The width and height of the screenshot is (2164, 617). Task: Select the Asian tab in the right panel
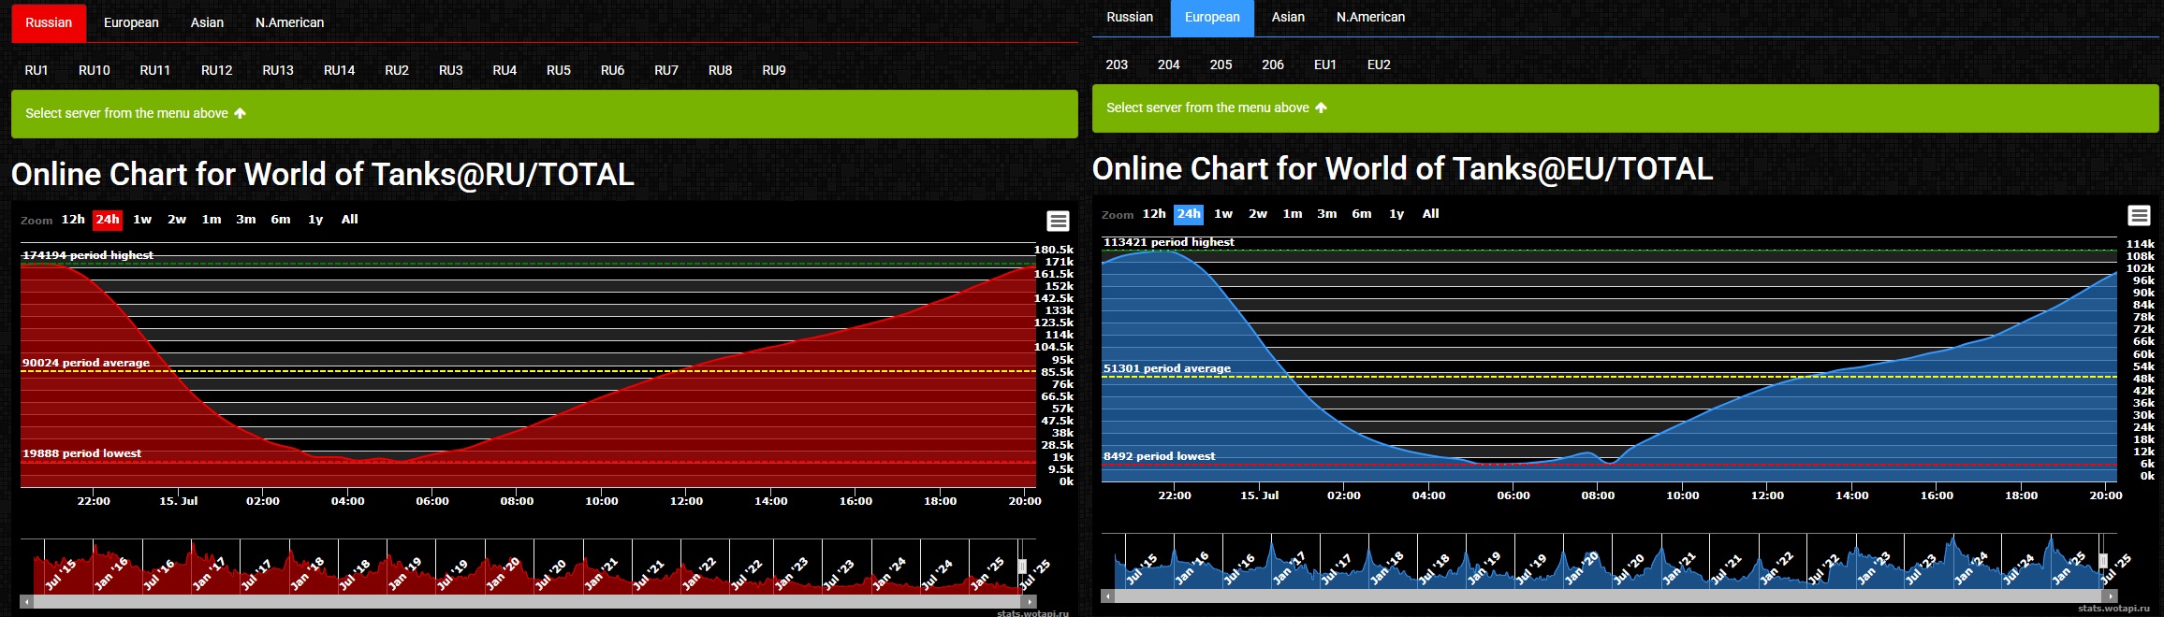click(1288, 17)
